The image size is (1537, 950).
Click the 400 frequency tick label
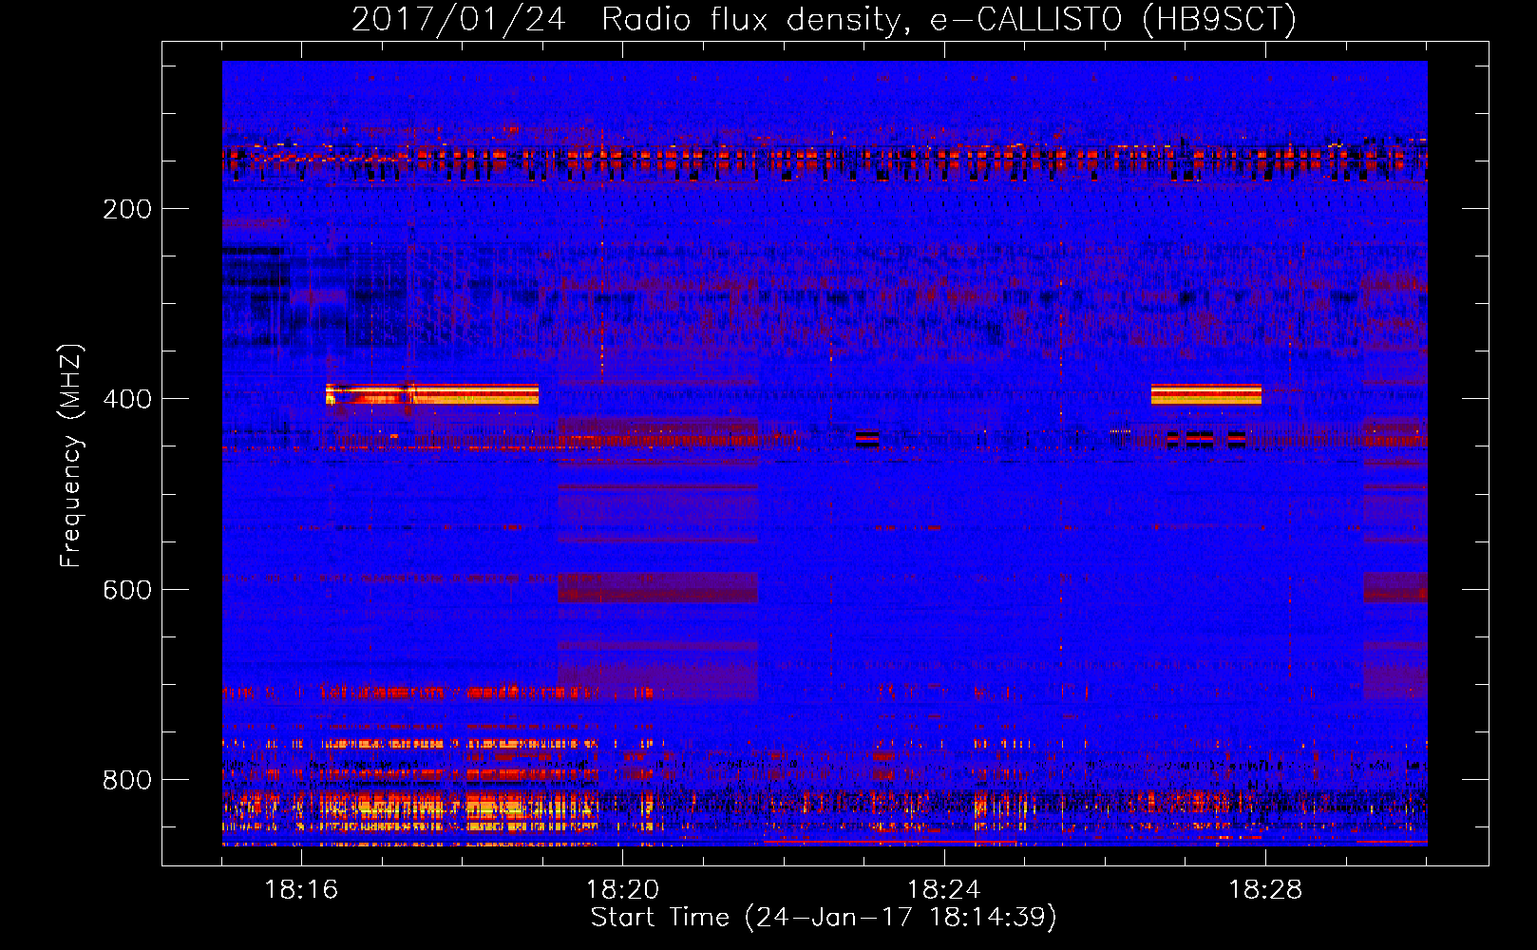point(127,399)
